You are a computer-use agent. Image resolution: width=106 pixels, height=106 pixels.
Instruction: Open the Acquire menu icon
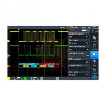click(x=94, y=47)
